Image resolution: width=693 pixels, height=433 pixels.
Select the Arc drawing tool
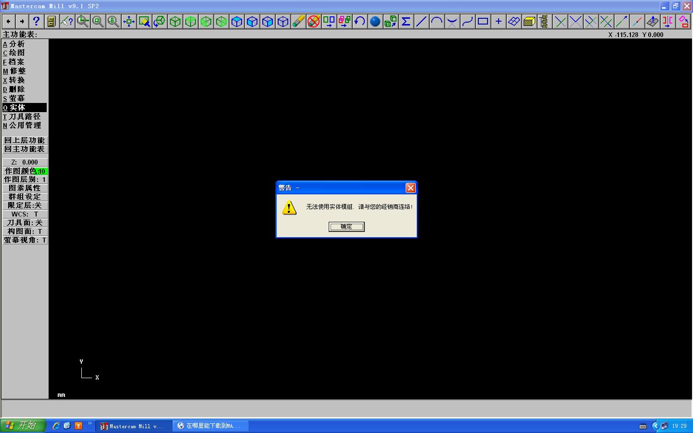click(437, 21)
